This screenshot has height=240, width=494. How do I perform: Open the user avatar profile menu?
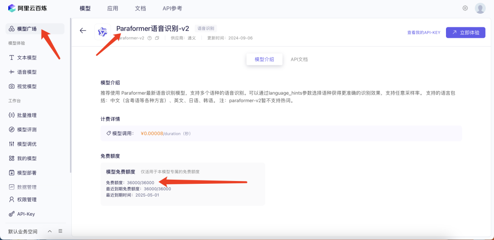coord(480,8)
